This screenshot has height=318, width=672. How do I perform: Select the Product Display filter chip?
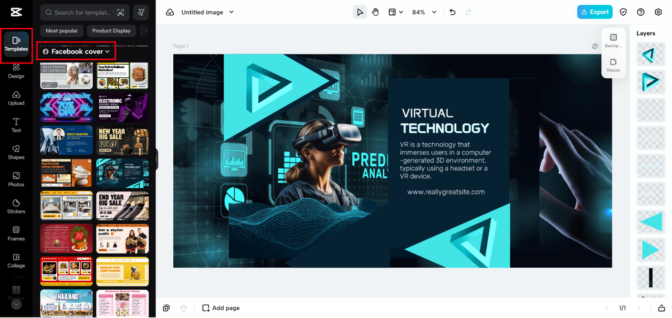[x=111, y=31]
